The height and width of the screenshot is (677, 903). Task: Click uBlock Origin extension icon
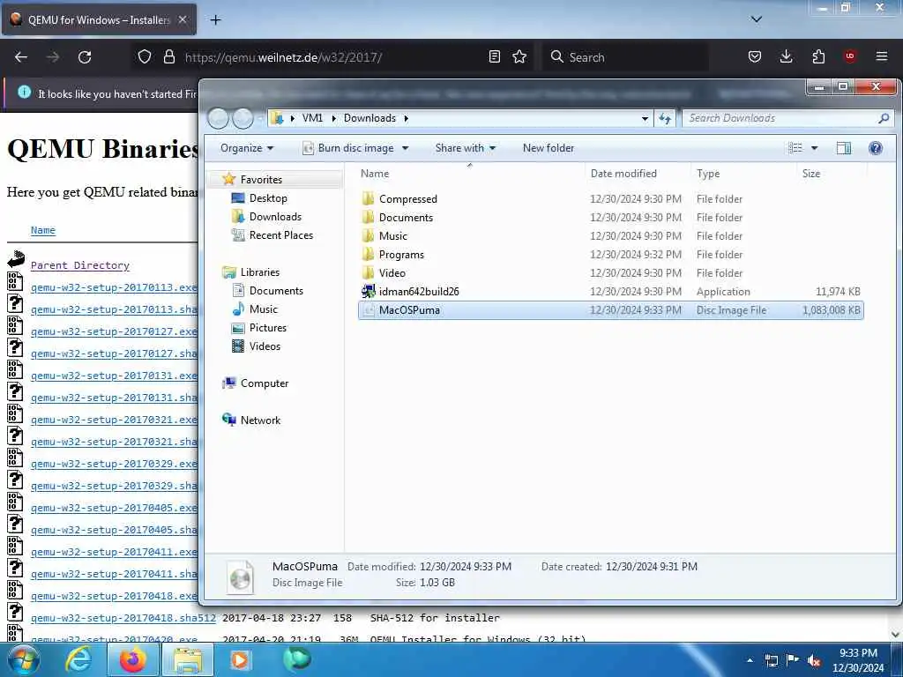point(850,56)
